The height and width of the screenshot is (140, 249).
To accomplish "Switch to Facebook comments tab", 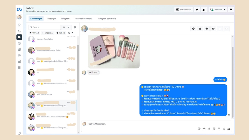I will click(x=84, y=19).
